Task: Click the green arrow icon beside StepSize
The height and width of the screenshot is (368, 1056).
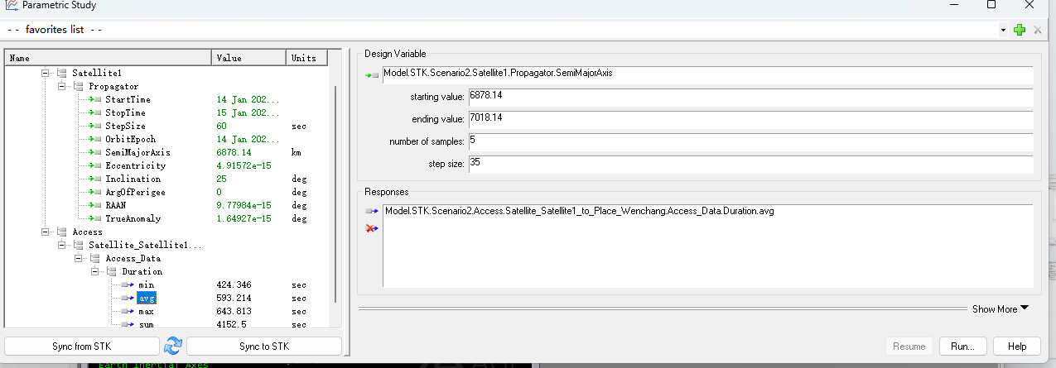Action: point(95,126)
